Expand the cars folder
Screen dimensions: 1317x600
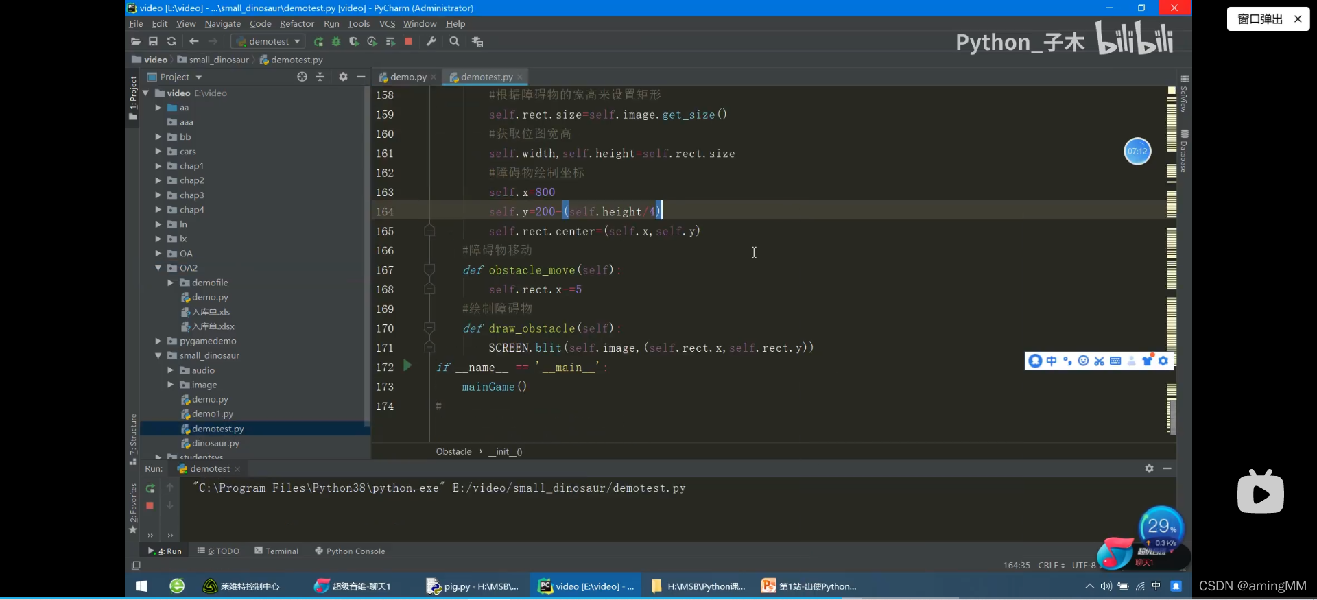click(158, 152)
